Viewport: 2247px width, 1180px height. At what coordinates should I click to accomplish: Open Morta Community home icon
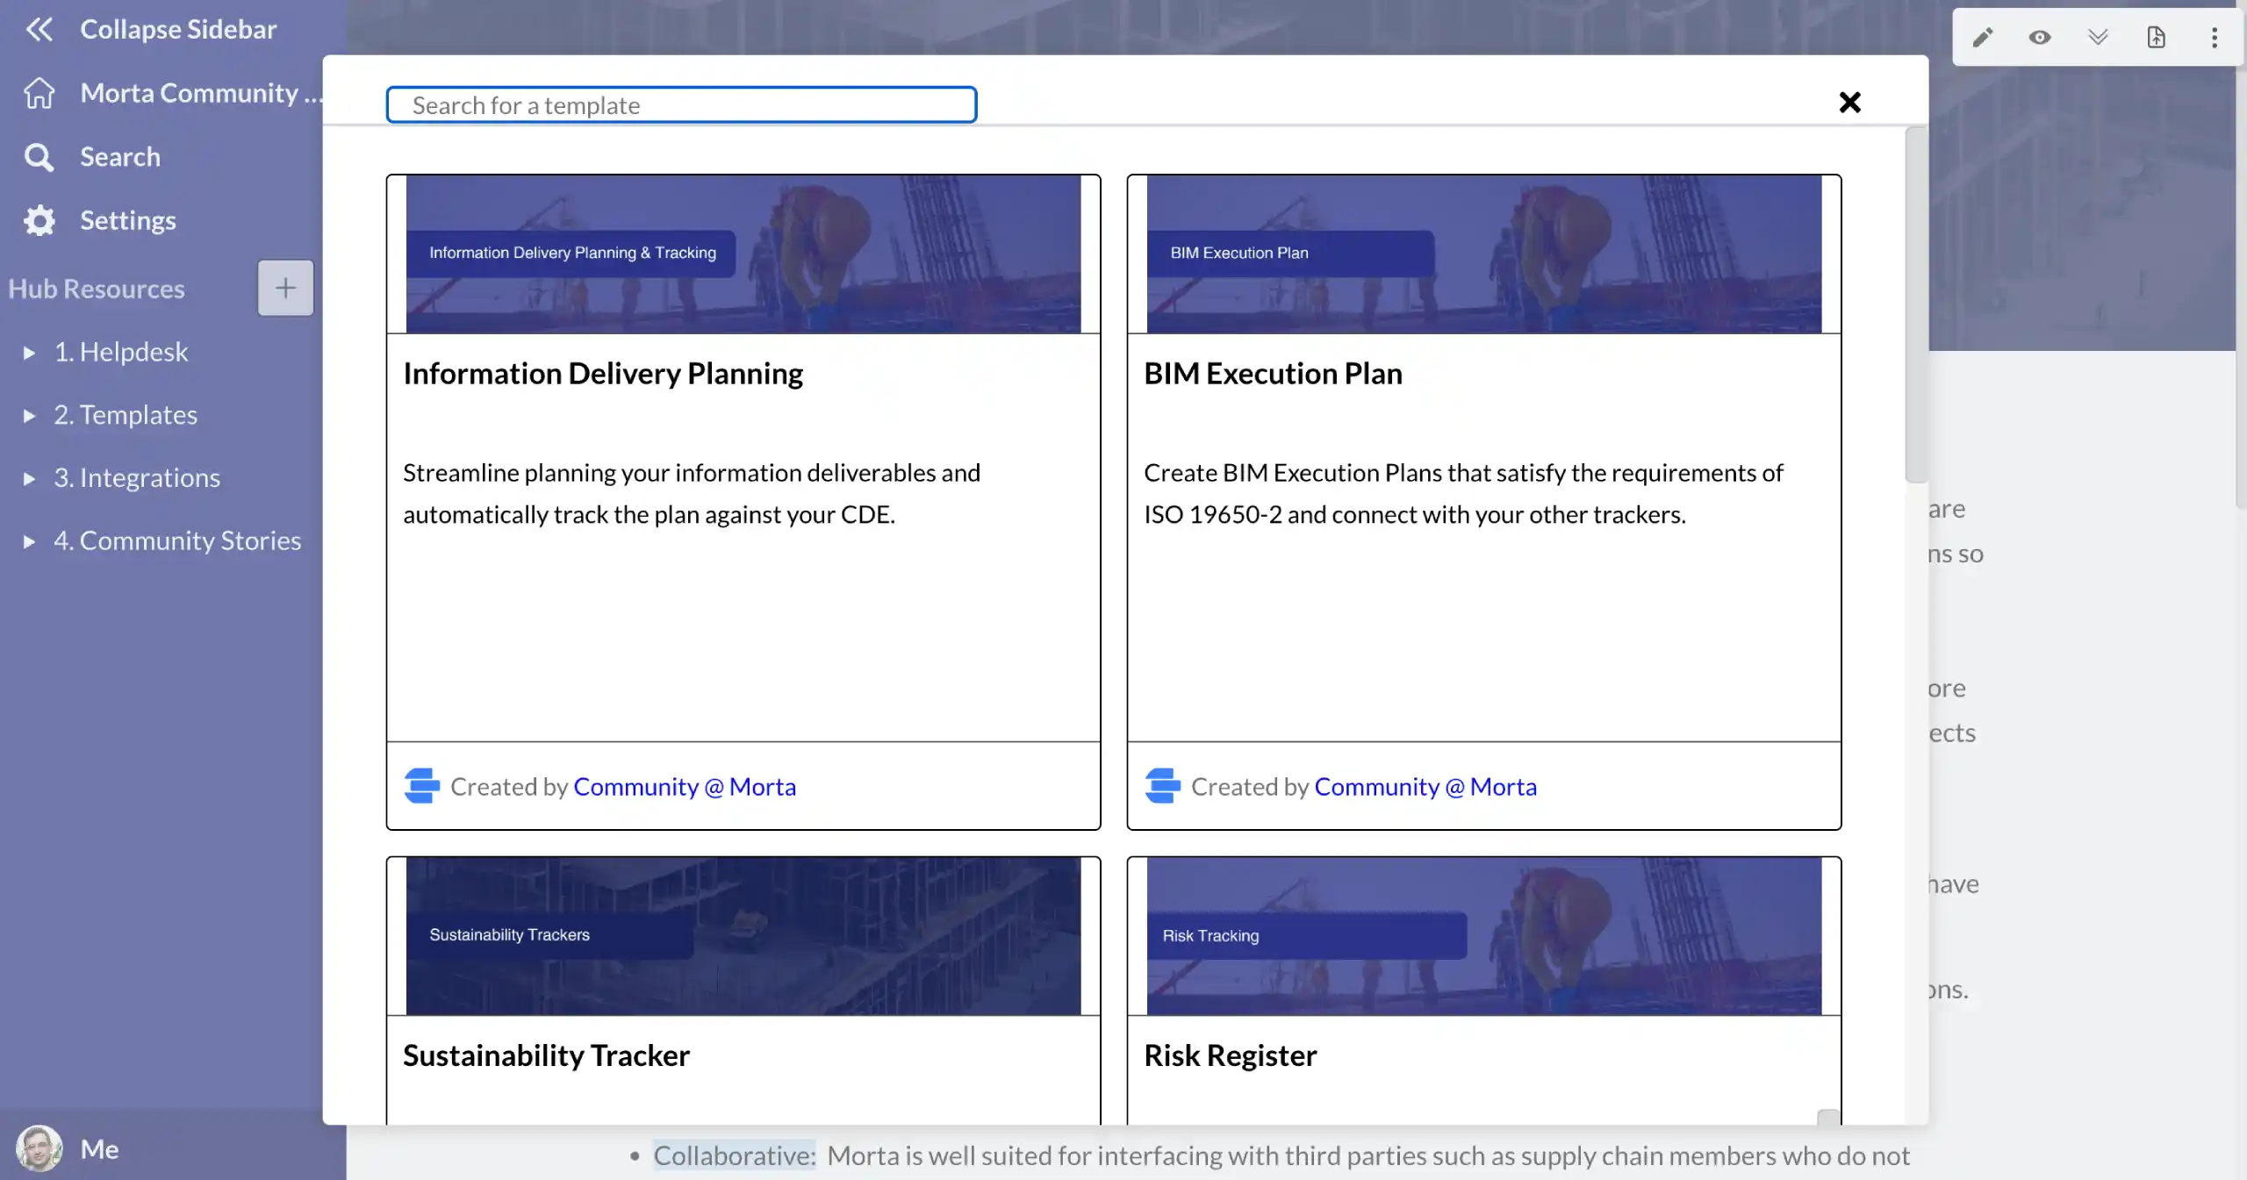pos(39,93)
